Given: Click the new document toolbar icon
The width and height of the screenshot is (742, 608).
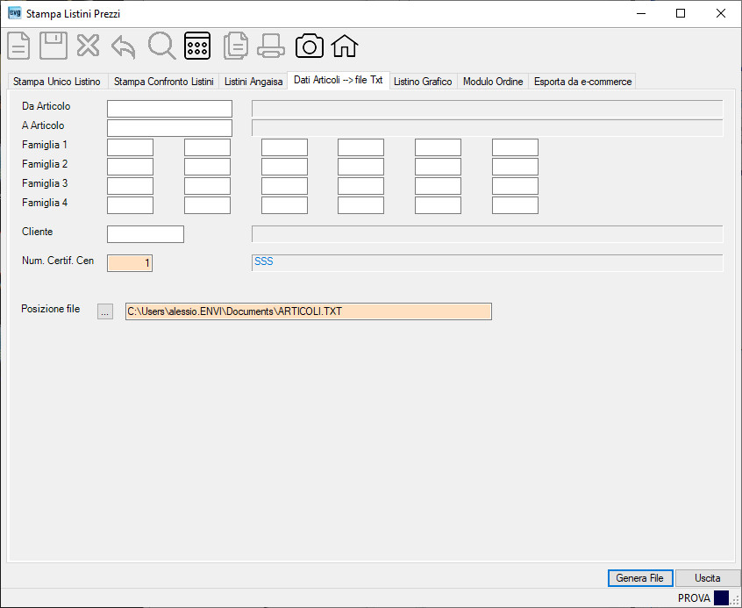Looking at the screenshot, I should [18, 46].
